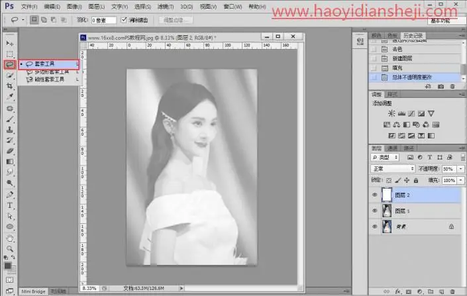Add a Photo Filter adjustment
This screenshot has width=467, height=296.
416,124
